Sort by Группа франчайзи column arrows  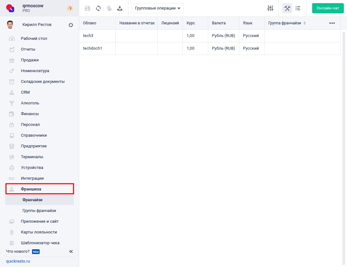305,23
